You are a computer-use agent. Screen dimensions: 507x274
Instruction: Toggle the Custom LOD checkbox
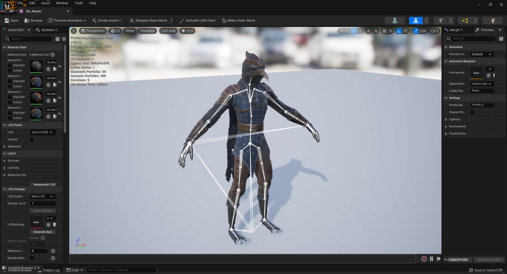click(x=32, y=140)
